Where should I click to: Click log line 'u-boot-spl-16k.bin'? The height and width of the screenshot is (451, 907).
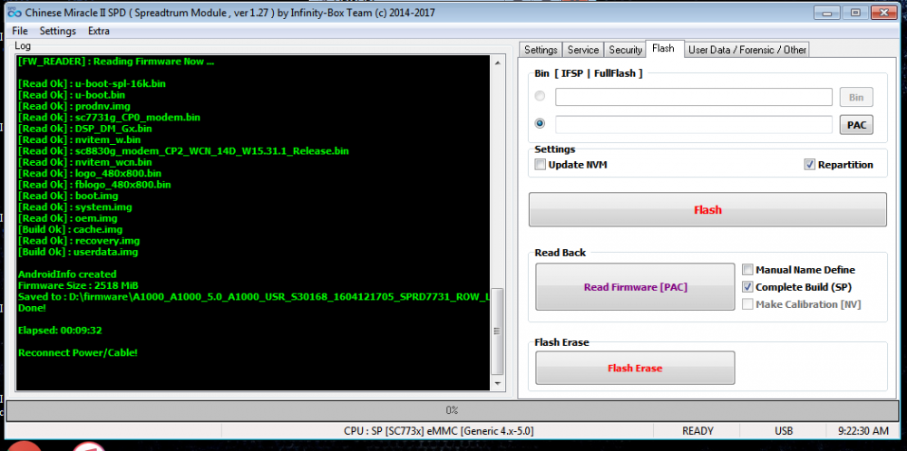click(x=92, y=83)
